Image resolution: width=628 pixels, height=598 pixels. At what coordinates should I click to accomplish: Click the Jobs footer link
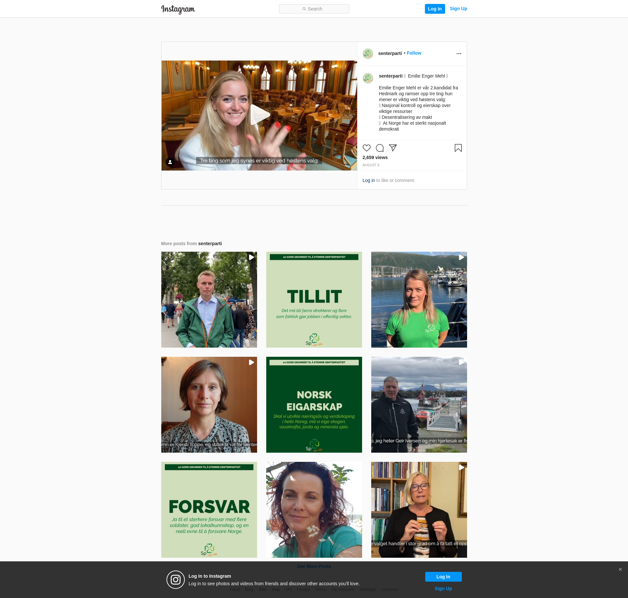click(x=262, y=589)
